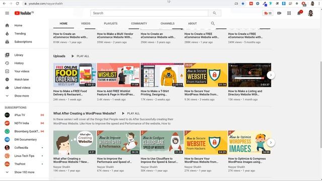Open Wishlist Feature video thumbnail
The height and width of the screenshot is (181, 322).
pos(118,75)
